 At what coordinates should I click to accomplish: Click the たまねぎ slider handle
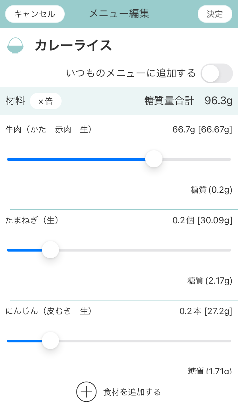coord(50,250)
